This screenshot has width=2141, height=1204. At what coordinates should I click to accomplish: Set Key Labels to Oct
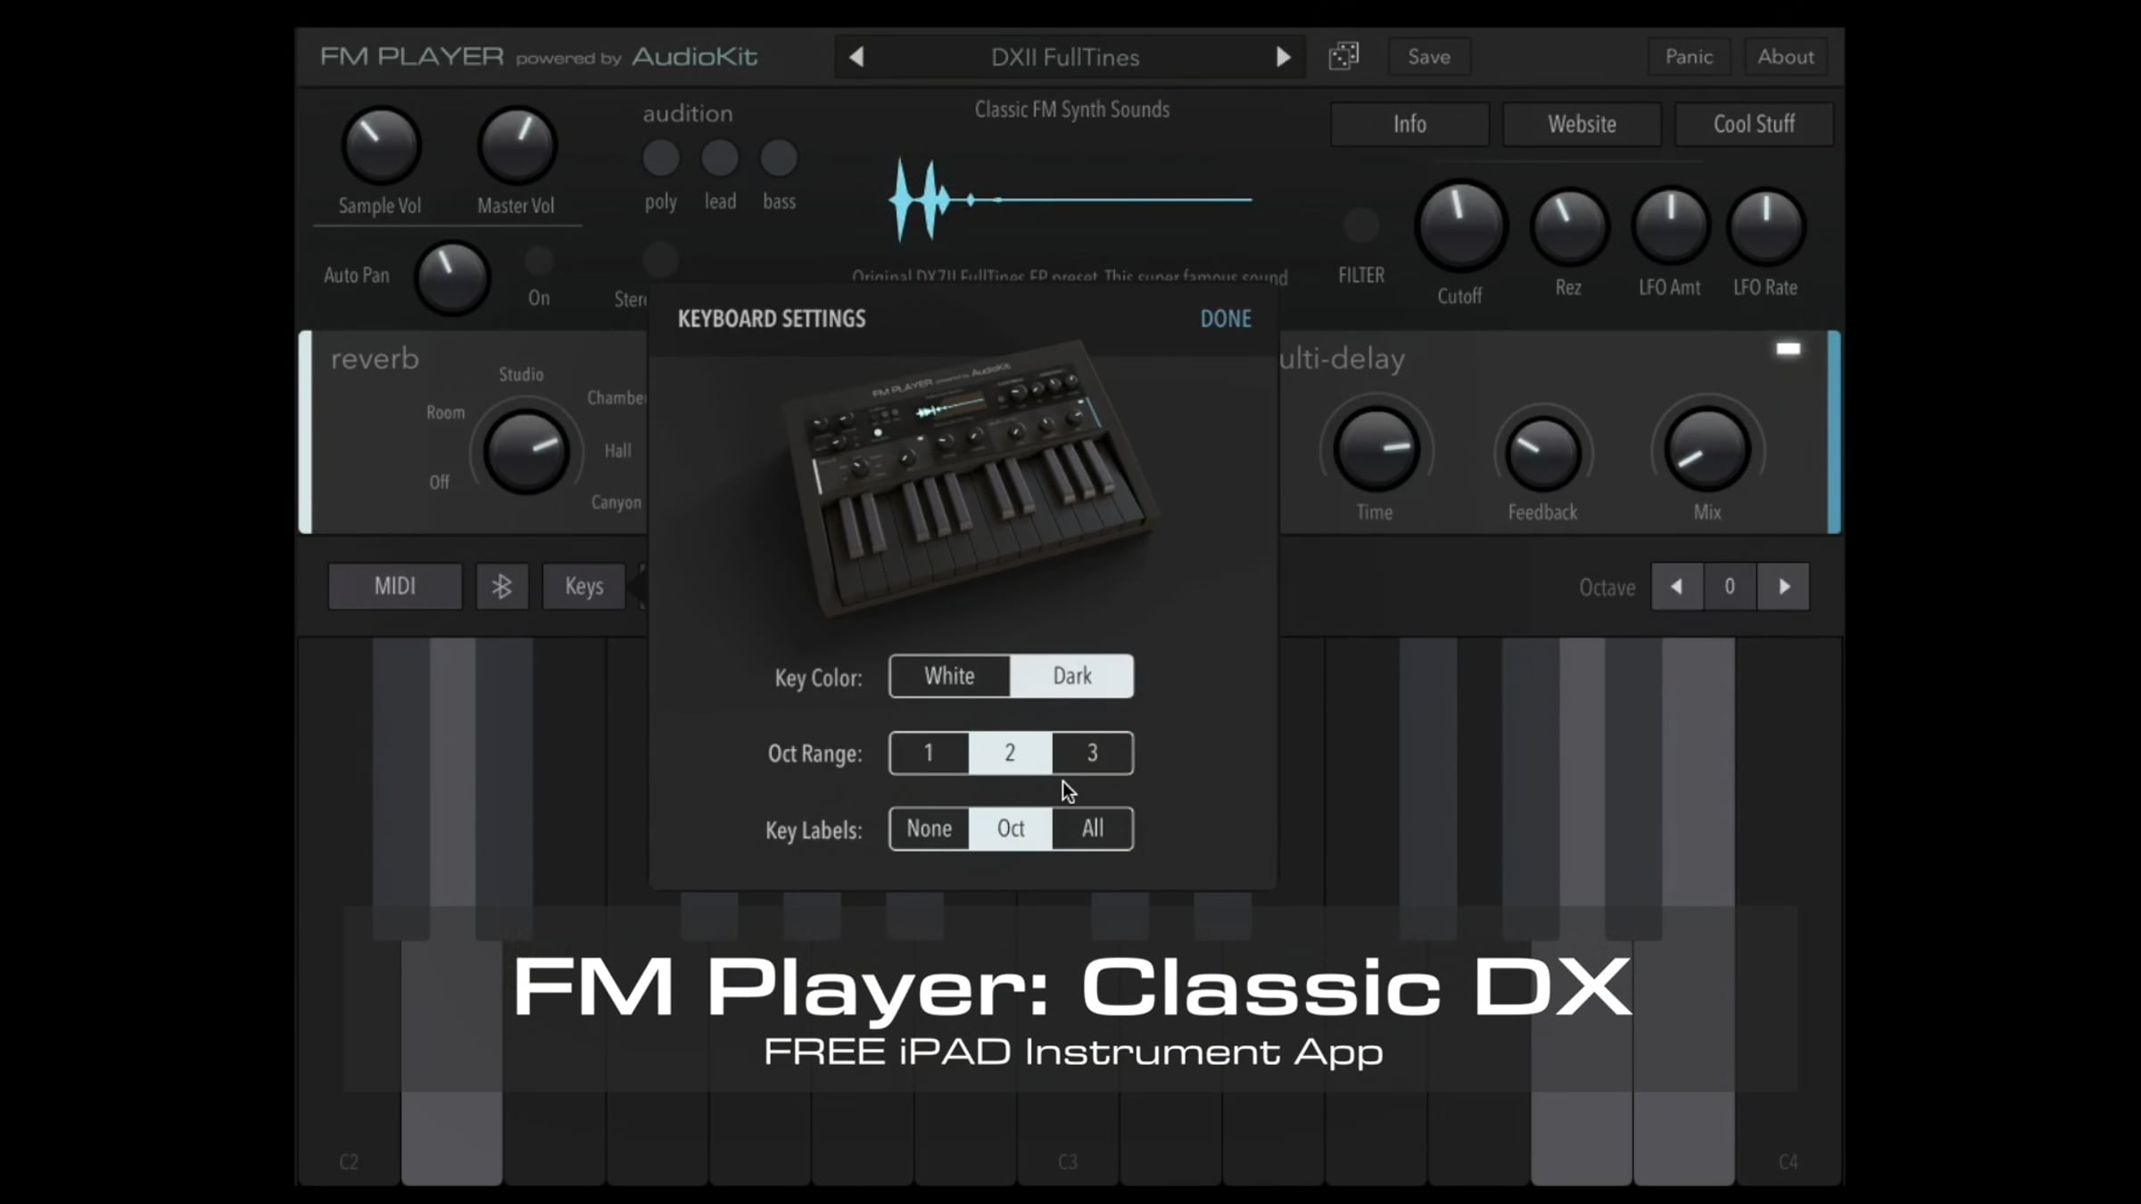coord(1010,829)
